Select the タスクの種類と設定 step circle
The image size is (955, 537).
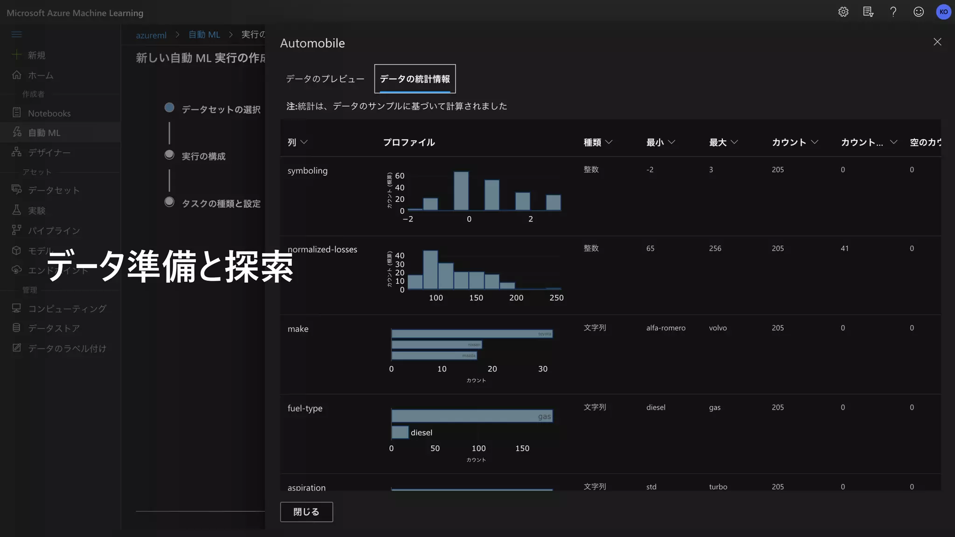pyautogui.click(x=169, y=202)
